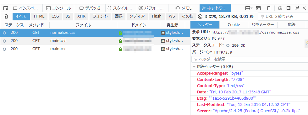Switch to the メモリ tab
This screenshot has width=308, height=115.
click(x=184, y=8)
